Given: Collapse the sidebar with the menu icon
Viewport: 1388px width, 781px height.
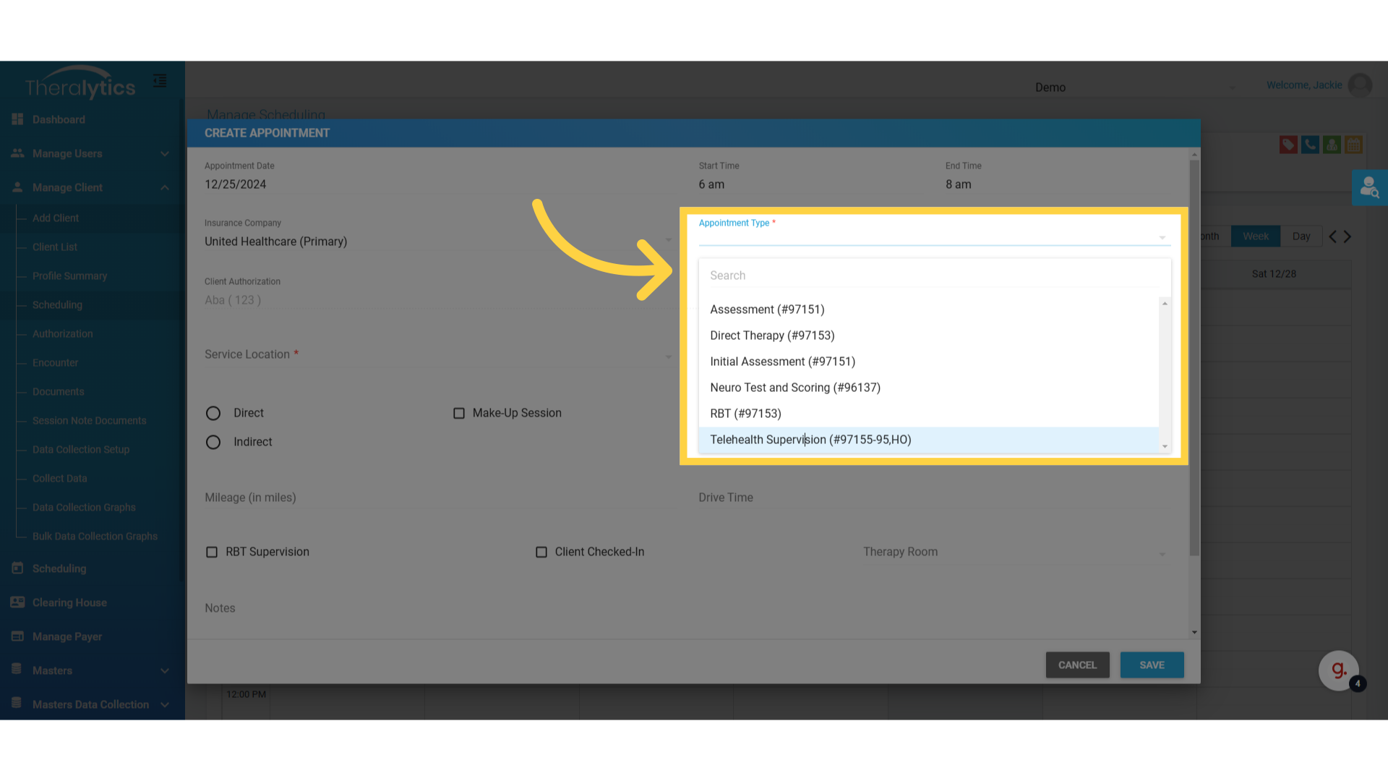Looking at the screenshot, I should [x=160, y=81].
